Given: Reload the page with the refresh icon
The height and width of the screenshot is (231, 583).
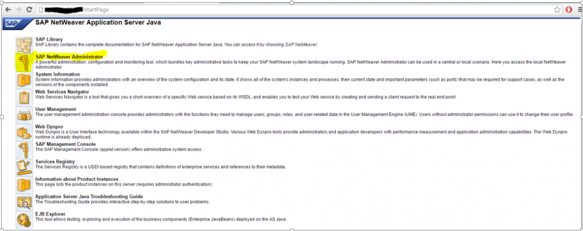Looking at the screenshot, I should 29,10.
